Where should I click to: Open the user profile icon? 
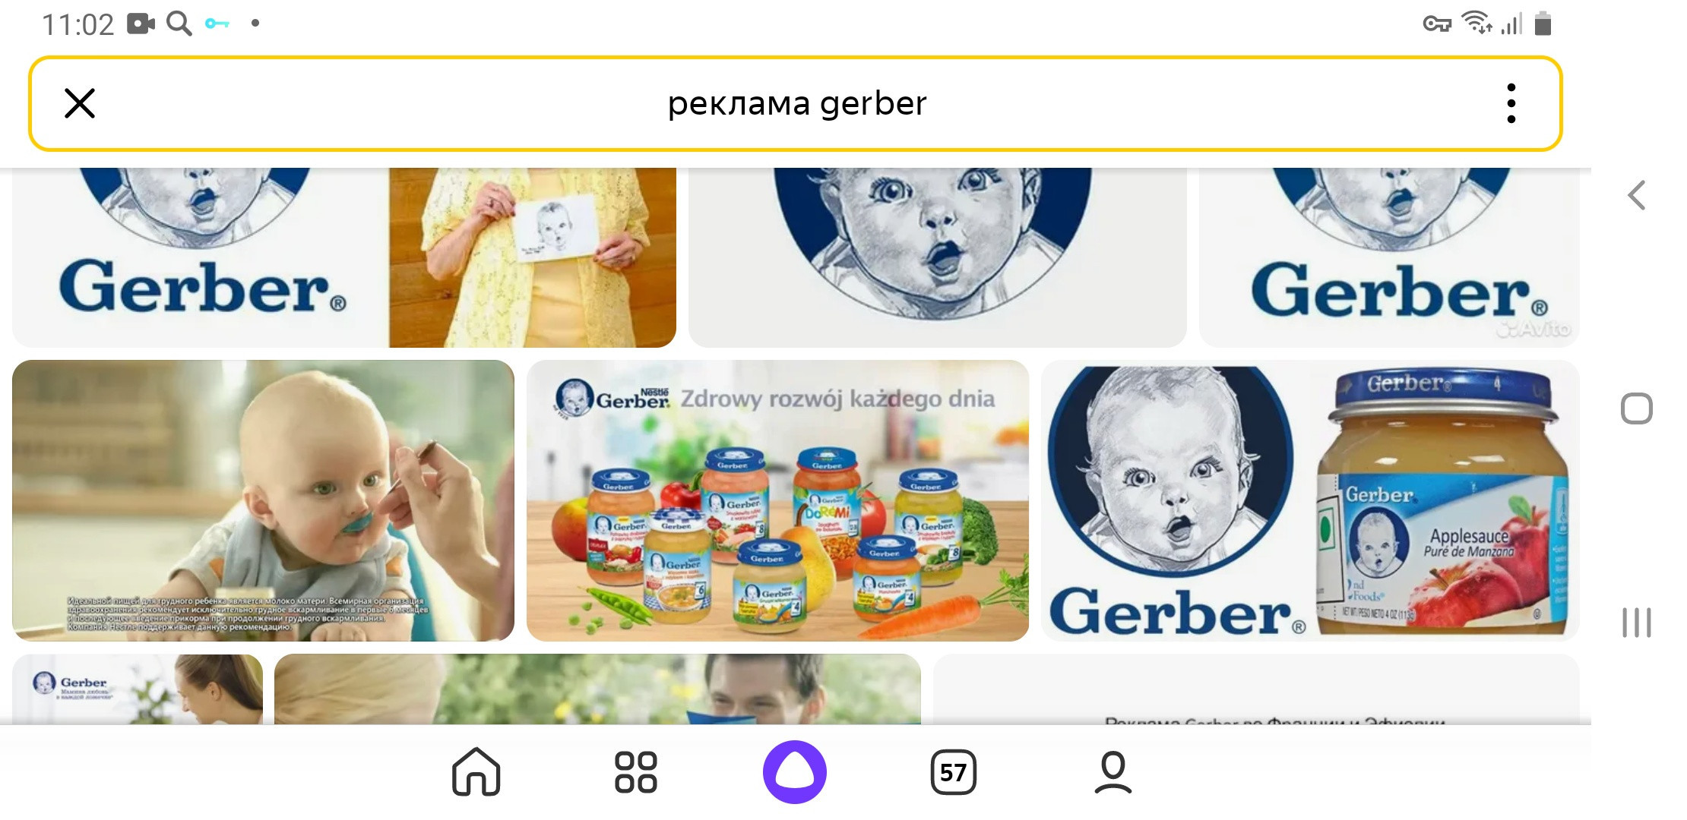coord(1113,772)
